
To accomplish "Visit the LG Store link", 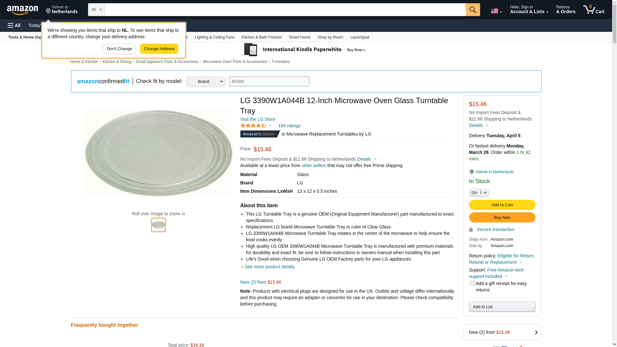I will pyautogui.click(x=258, y=119).
